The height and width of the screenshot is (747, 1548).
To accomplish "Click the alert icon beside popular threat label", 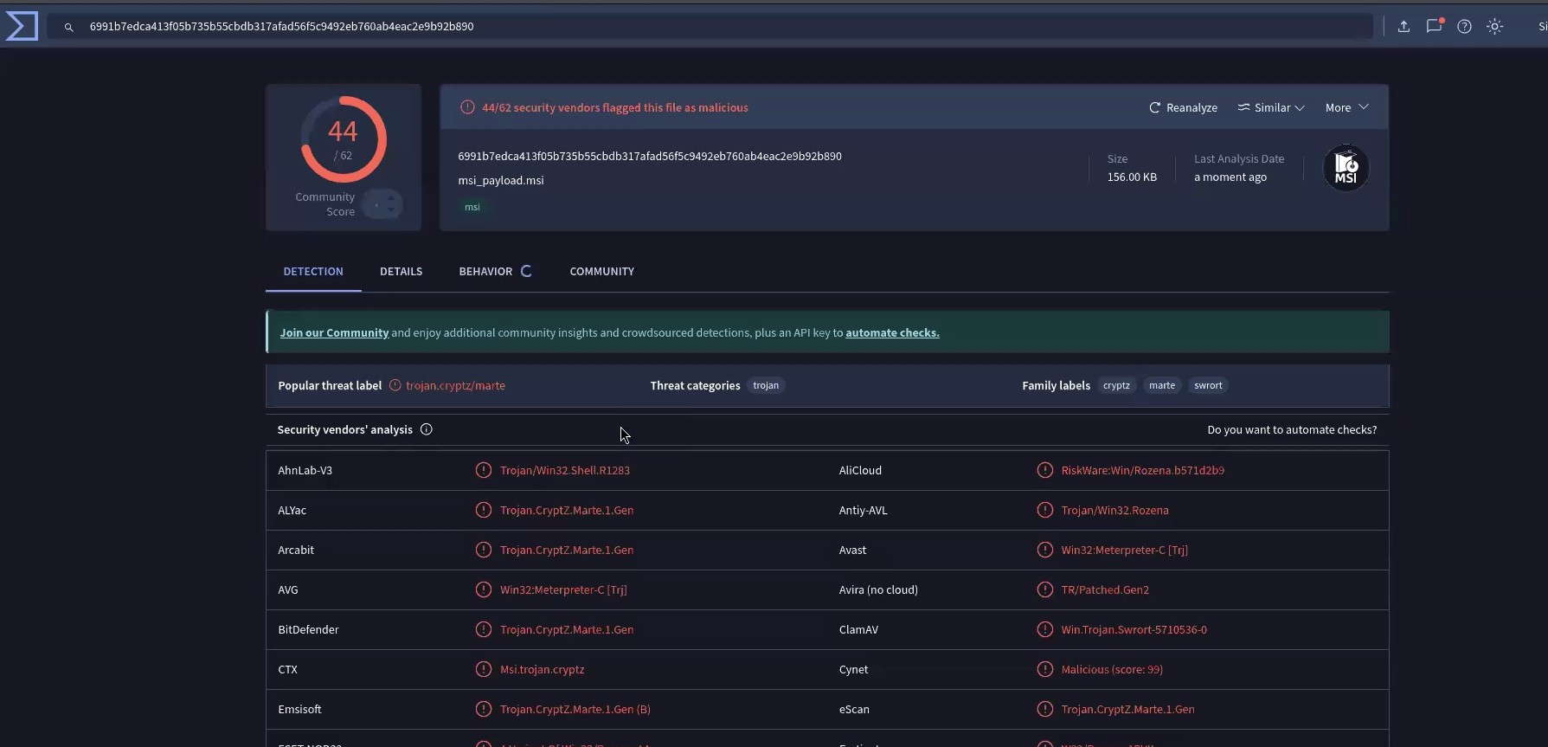I will (x=395, y=385).
